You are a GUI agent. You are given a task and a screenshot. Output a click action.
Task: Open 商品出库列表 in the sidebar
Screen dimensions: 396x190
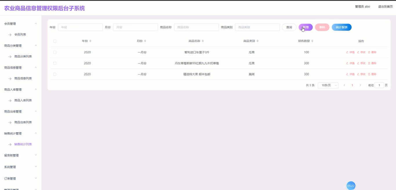click(23, 122)
